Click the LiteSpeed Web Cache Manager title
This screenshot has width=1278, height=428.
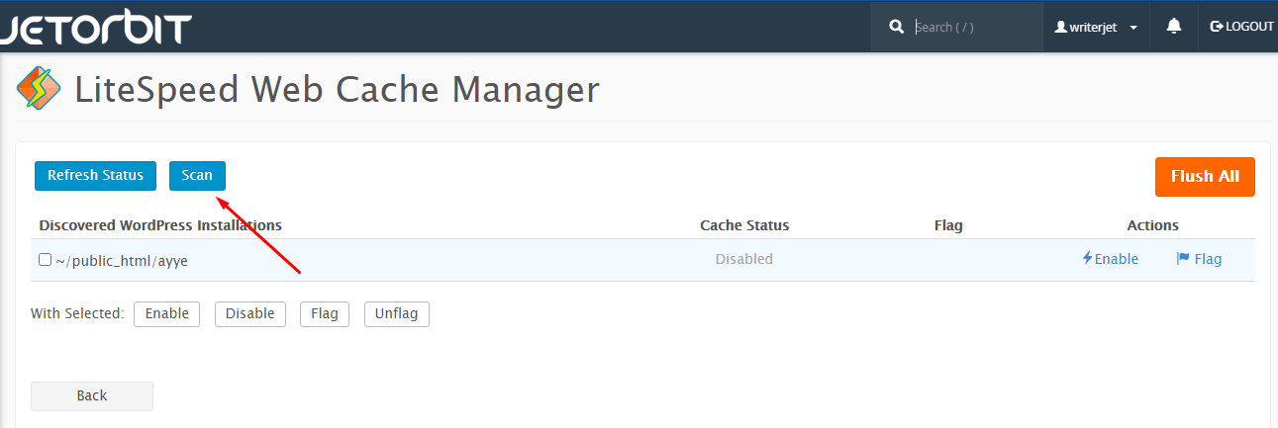[x=338, y=90]
